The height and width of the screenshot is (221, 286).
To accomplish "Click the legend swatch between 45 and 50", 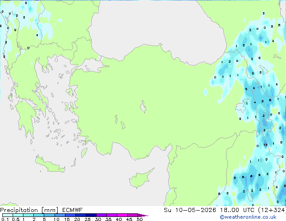I will 133,215.
